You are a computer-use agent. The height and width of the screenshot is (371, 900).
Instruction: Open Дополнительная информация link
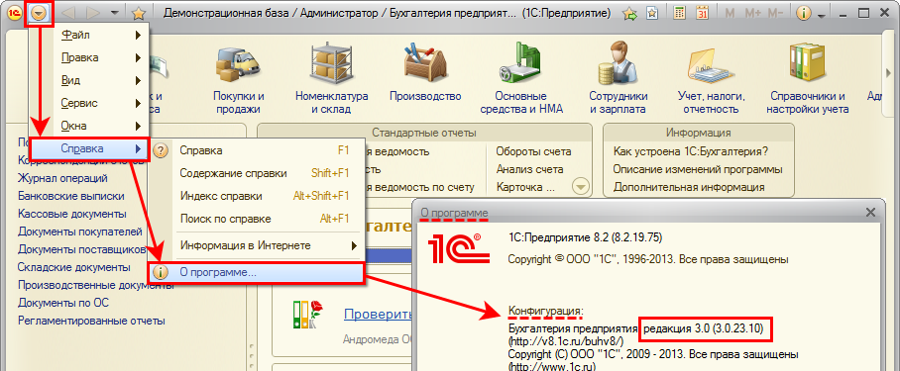(689, 187)
